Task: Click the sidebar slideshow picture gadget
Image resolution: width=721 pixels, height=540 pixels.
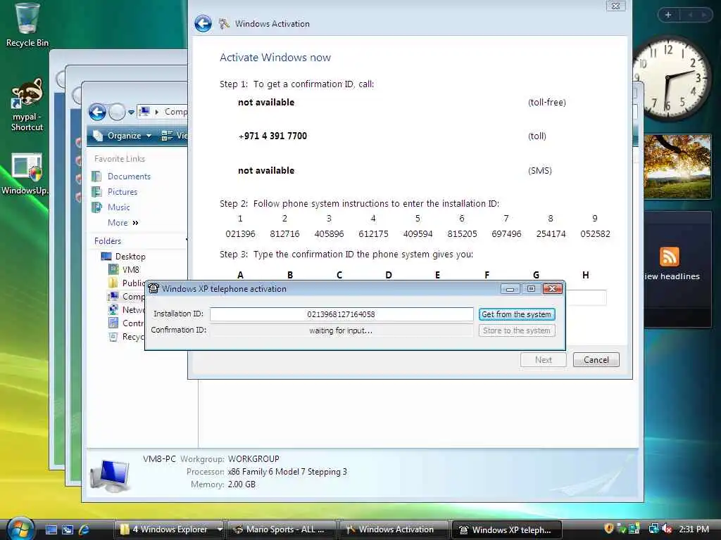Action: point(677,166)
